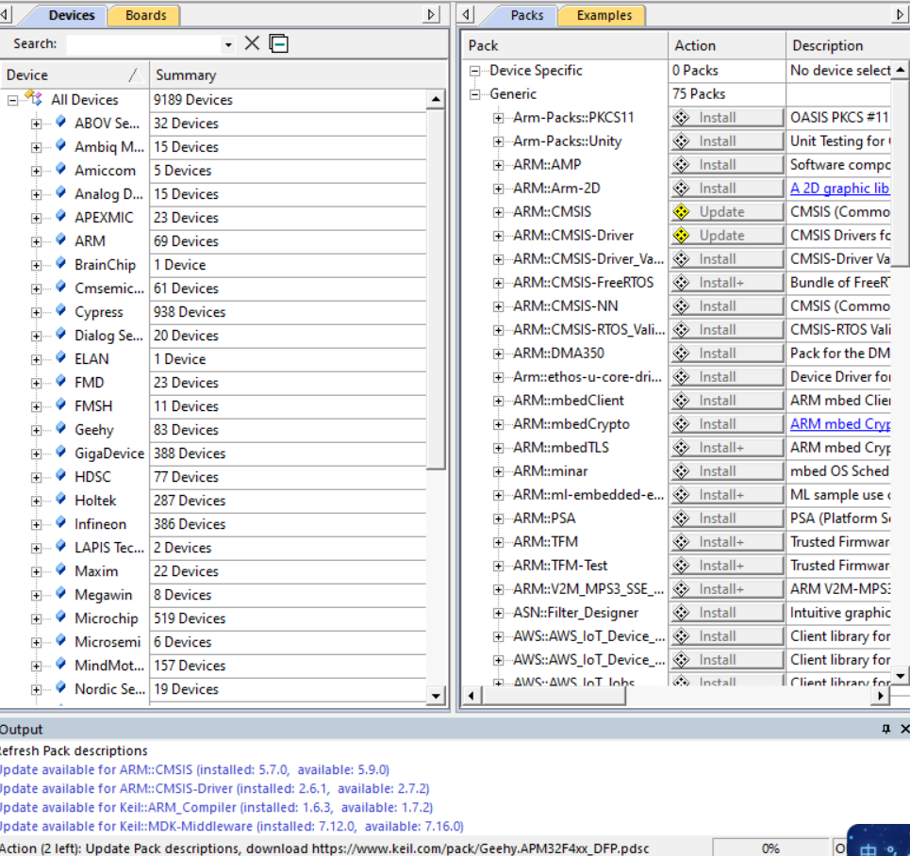Update the ARM::CMSIS pack
This screenshot has width=910, height=856.
[727, 212]
